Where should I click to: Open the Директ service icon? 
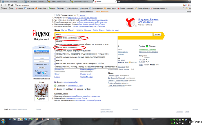tap(55, 82)
